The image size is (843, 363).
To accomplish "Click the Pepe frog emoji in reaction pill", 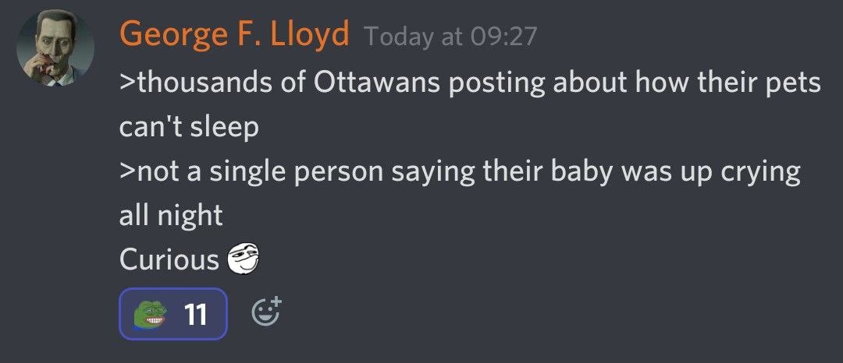I will (x=150, y=314).
